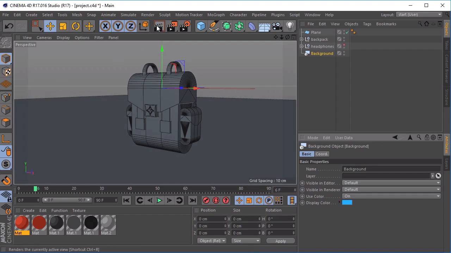Open the Edit Render Settings icon
The image size is (451, 253).
185,26
